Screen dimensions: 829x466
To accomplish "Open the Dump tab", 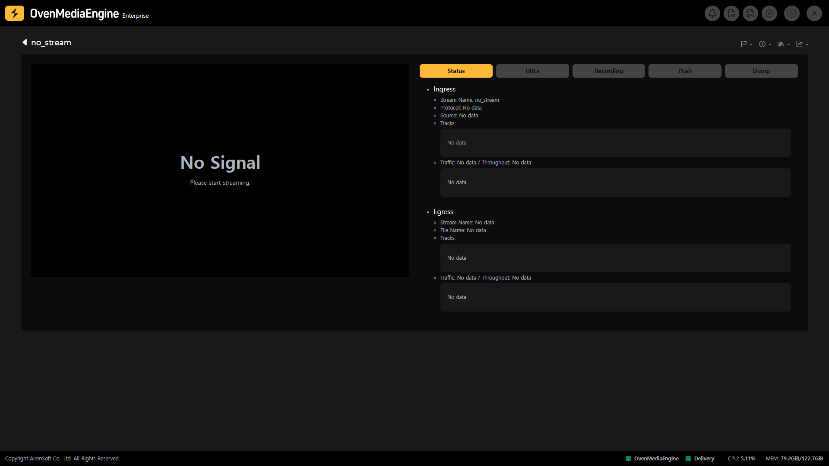I will coord(761,71).
